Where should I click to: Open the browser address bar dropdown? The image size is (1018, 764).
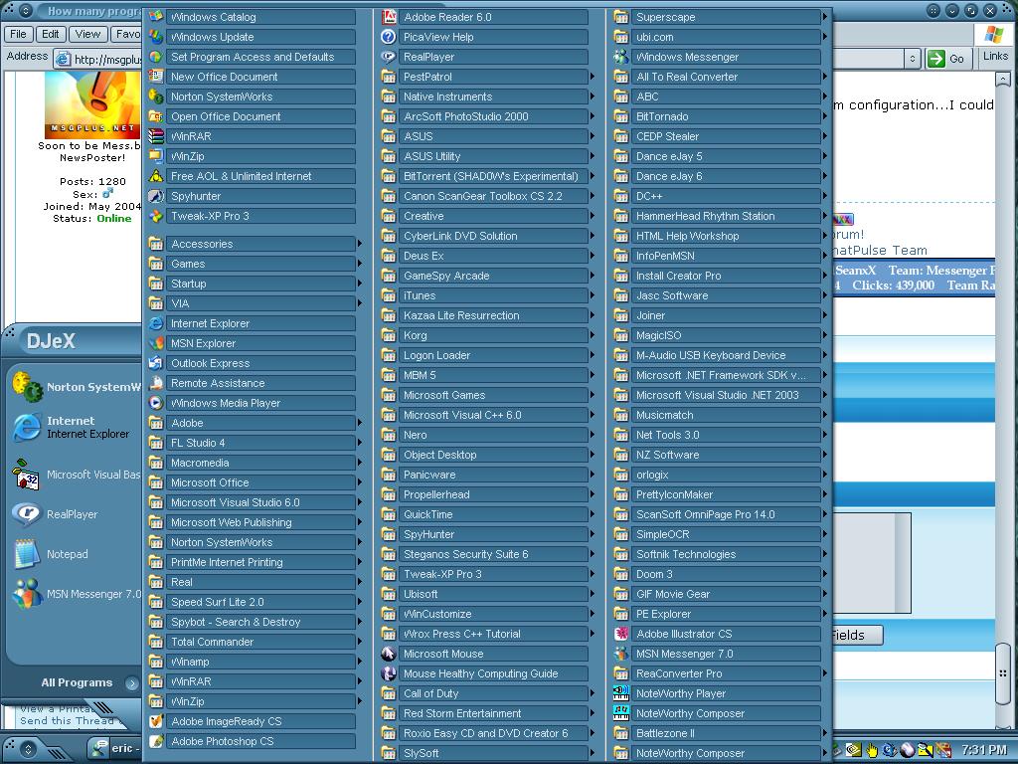[x=913, y=59]
